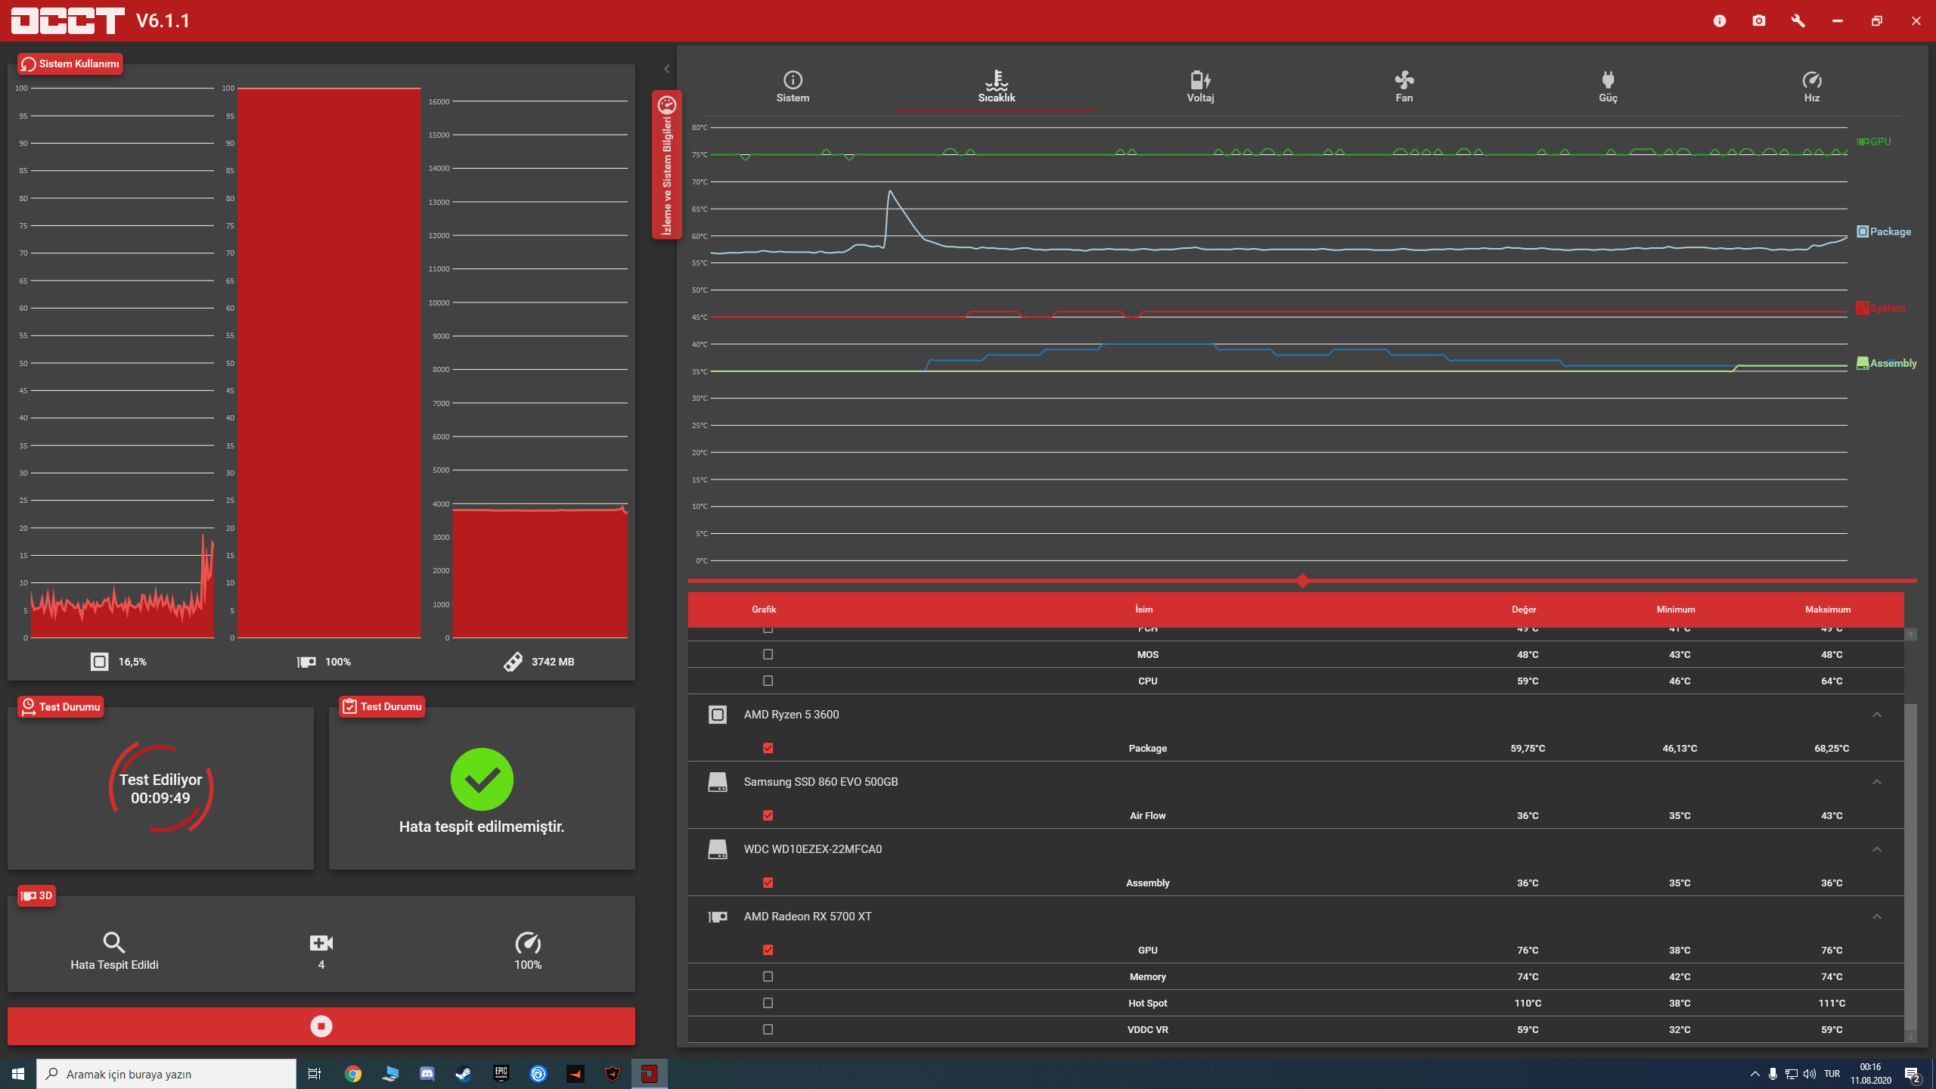The width and height of the screenshot is (1936, 1089).
Task: Open the Hız speed gauge tab
Action: tap(1811, 86)
